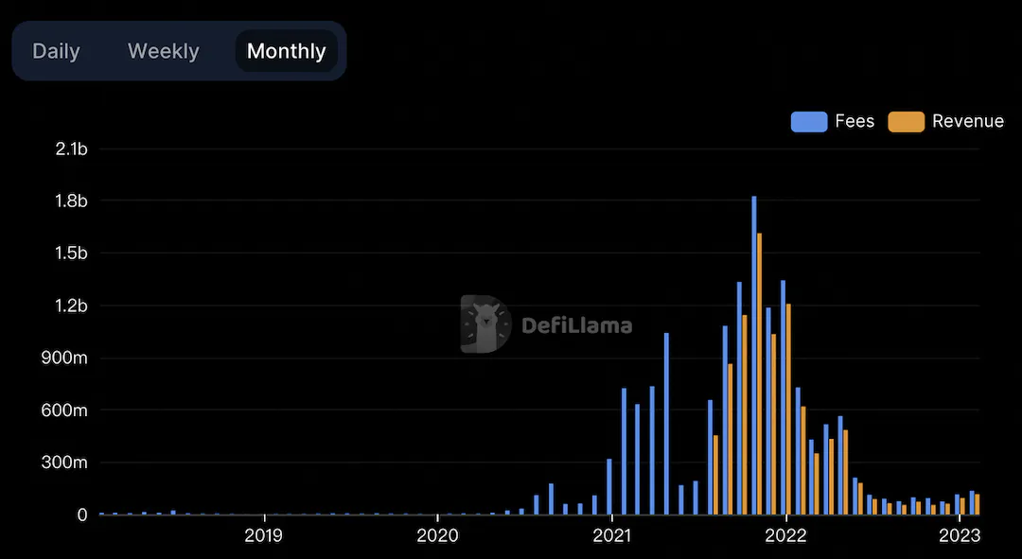Click the 2021 x-axis label
This screenshot has width=1022, height=559.
pos(611,535)
